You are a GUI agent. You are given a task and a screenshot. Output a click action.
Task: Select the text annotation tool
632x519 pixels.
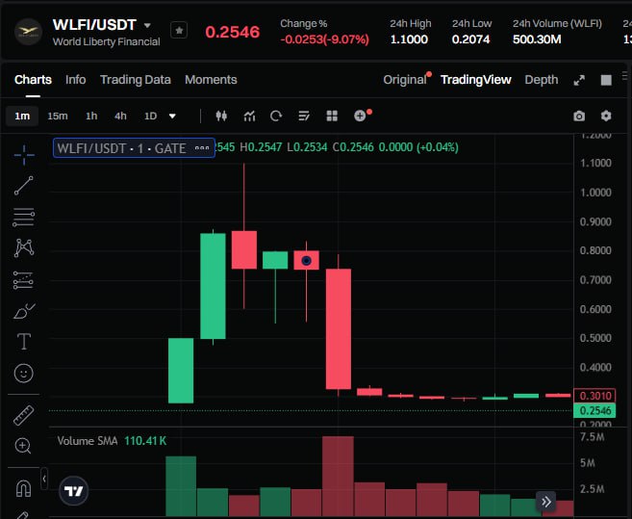coord(24,342)
